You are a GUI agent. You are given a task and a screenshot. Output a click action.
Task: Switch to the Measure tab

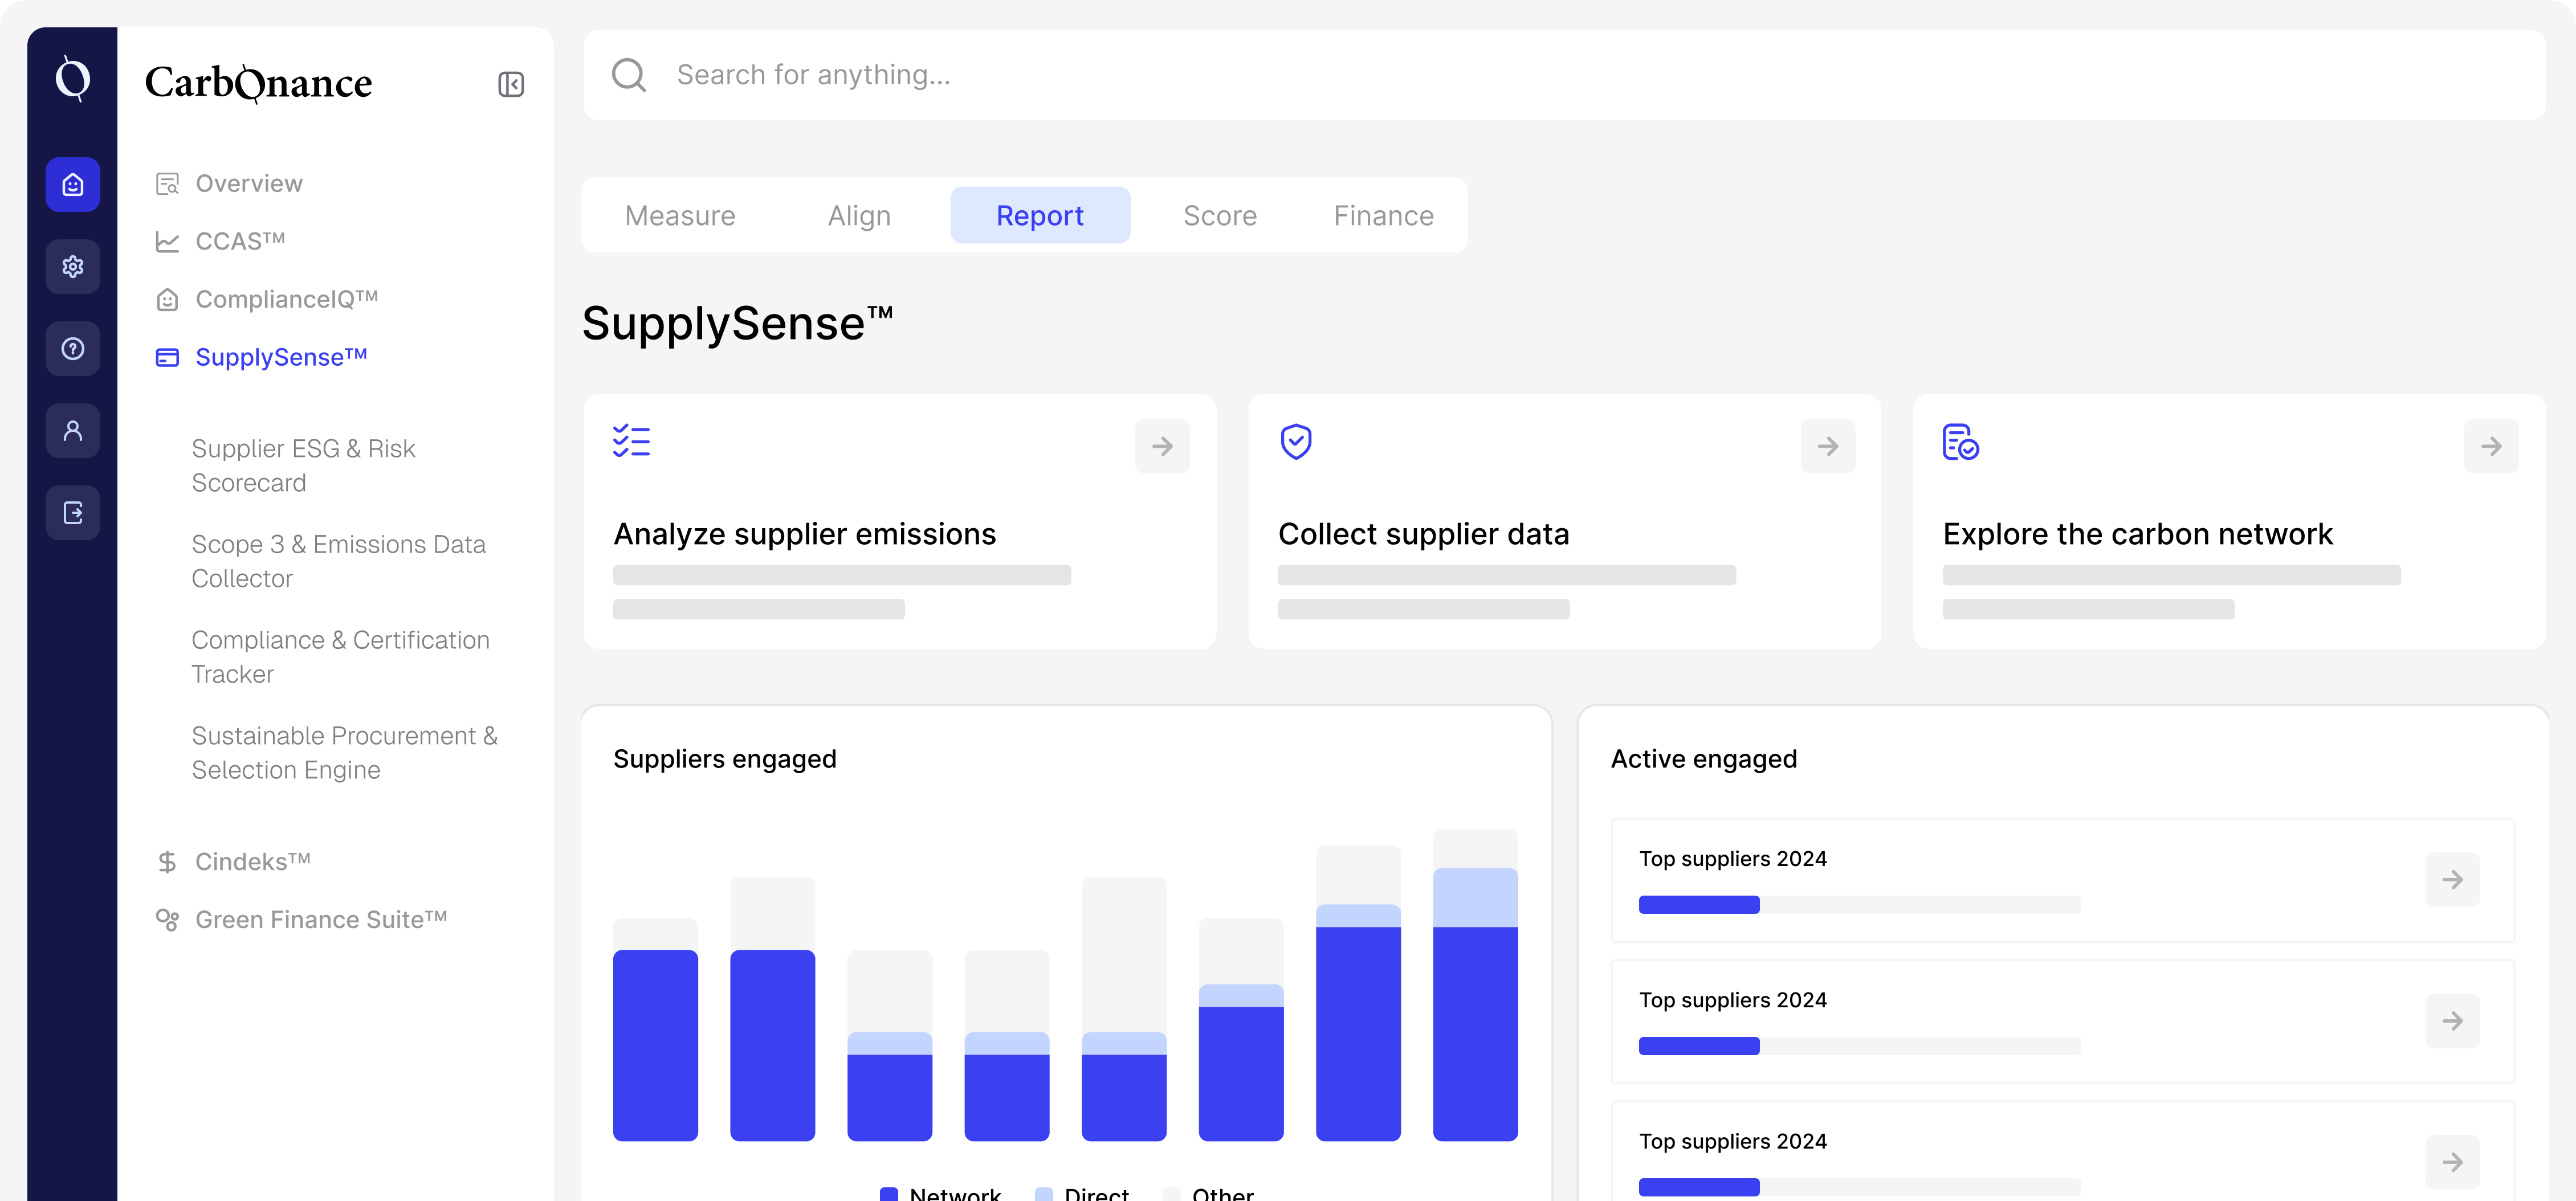pyautogui.click(x=679, y=215)
